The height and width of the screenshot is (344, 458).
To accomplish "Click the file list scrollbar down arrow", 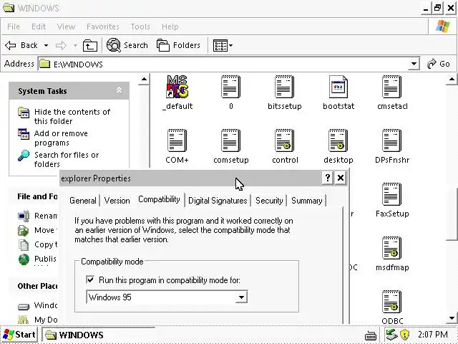I will point(452,318).
